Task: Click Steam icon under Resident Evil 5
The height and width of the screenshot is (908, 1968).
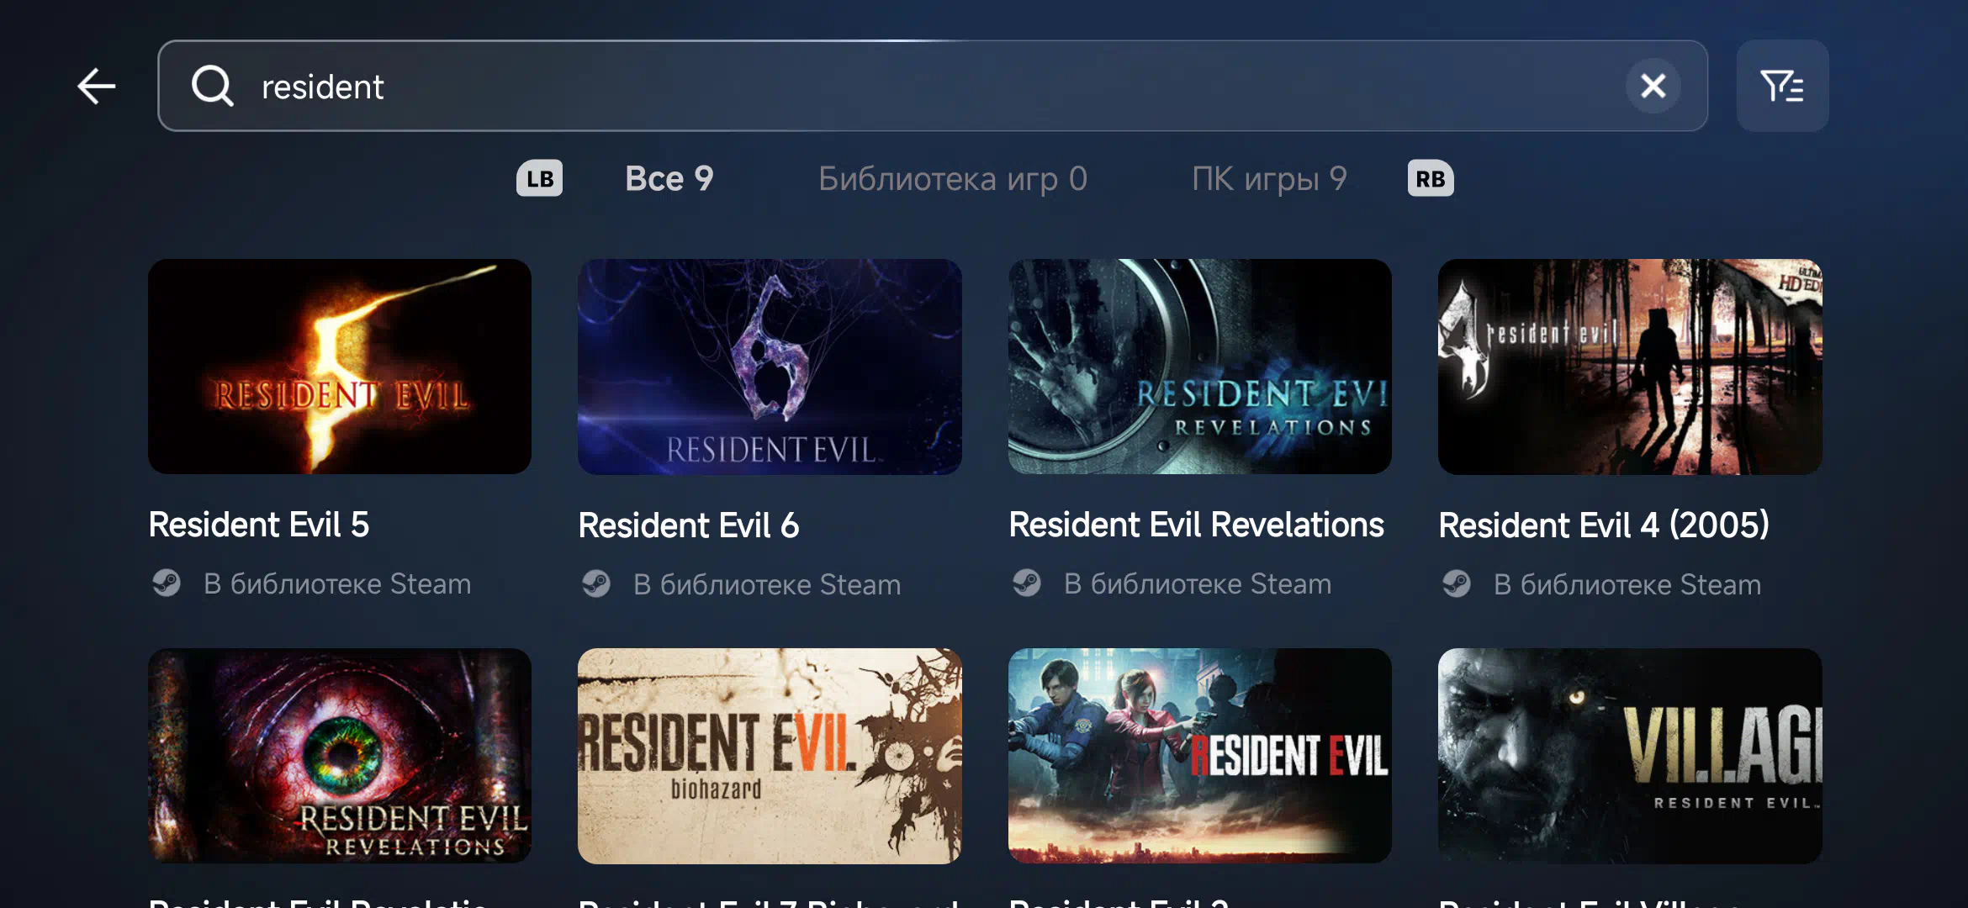Action: click(x=167, y=583)
